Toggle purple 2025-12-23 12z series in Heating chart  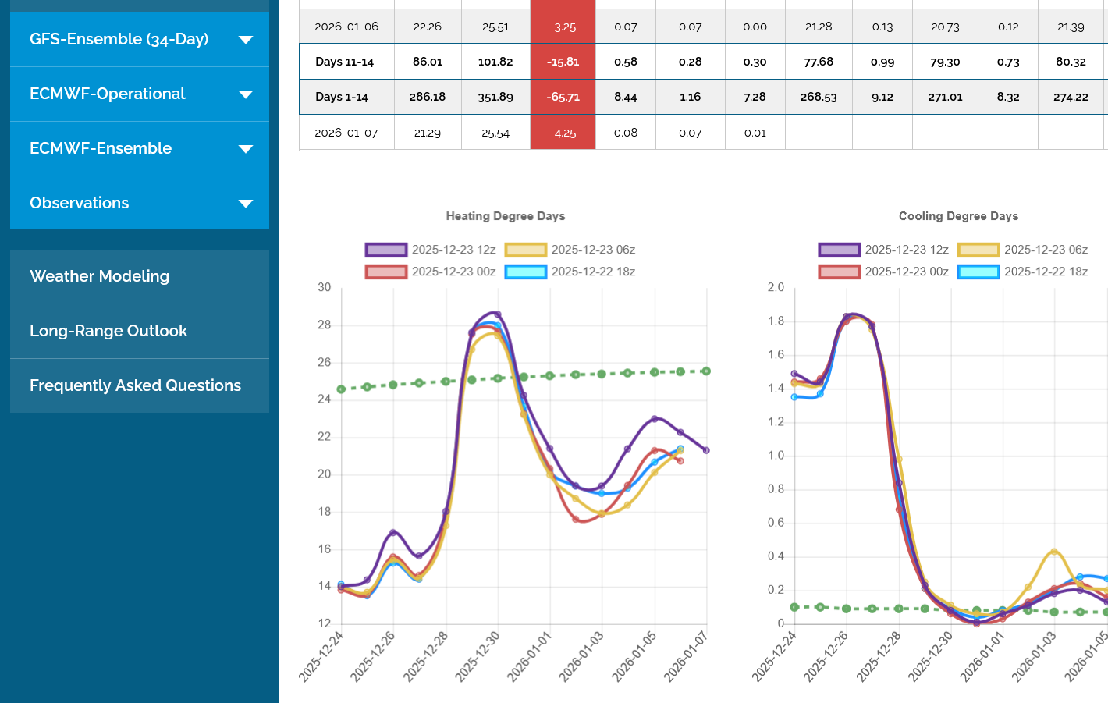(385, 250)
